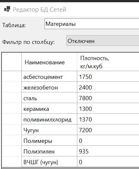Click the Плотность, кг/м.куб column header
Image resolution: width=139 pixels, height=169 pixels.
(108, 62)
